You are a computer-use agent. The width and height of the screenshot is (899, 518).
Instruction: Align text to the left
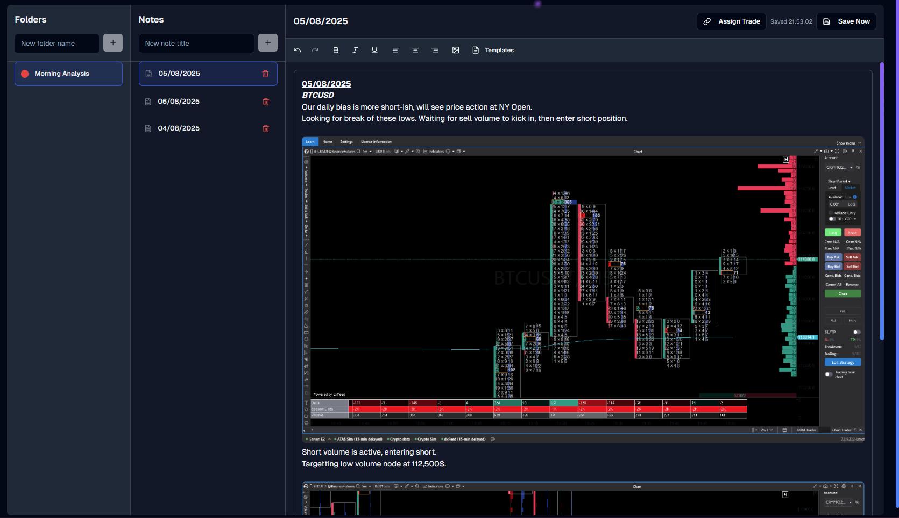click(x=395, y=50)
